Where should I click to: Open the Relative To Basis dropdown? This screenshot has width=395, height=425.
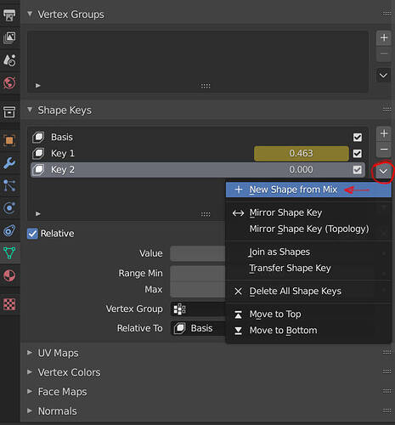click(198, 328)
